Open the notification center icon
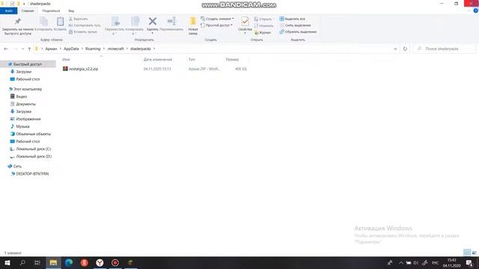The width and height of the screenshot is (479, 269). 469,262
